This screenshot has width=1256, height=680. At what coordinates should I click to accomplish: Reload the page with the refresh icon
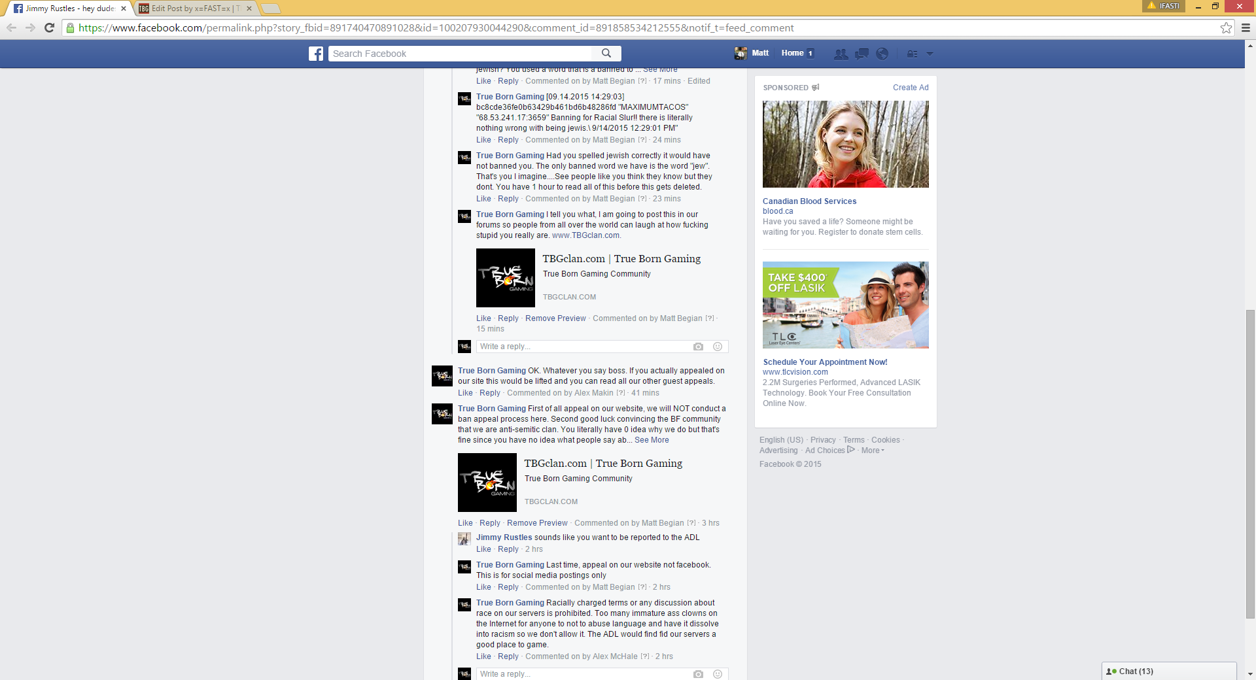(49, 27)
